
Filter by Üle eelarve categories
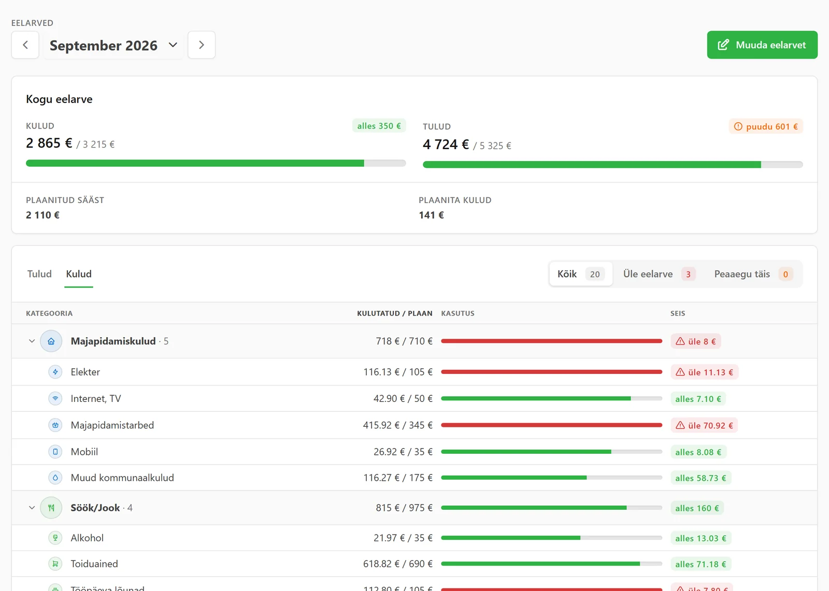click(659, 274)
